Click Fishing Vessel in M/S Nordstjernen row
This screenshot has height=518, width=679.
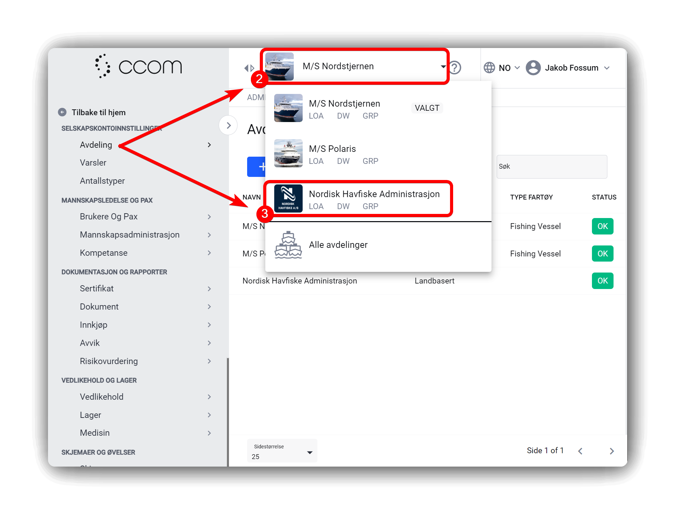(x=535, y=226)
